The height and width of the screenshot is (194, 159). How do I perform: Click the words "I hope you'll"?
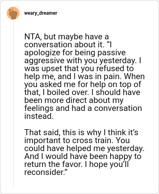tap(107, 164)
